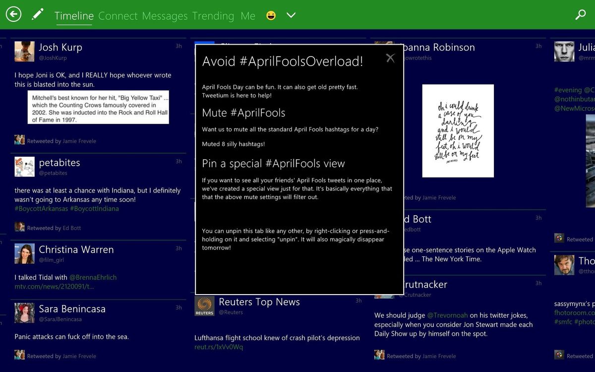Click the retweet icon under Sara Benincasa's tweet
This screenshot has width=595, height=372.
[x=20, y=355]
